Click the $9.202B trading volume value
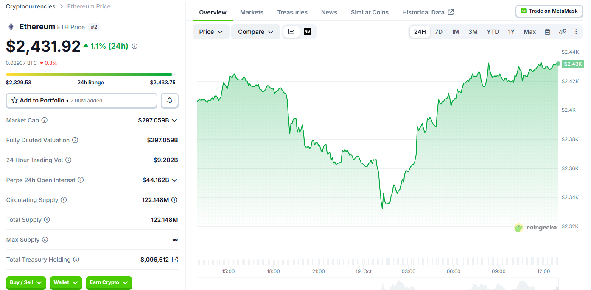Image resolution: width=591 pixels, height=290 pixels. 165,160
